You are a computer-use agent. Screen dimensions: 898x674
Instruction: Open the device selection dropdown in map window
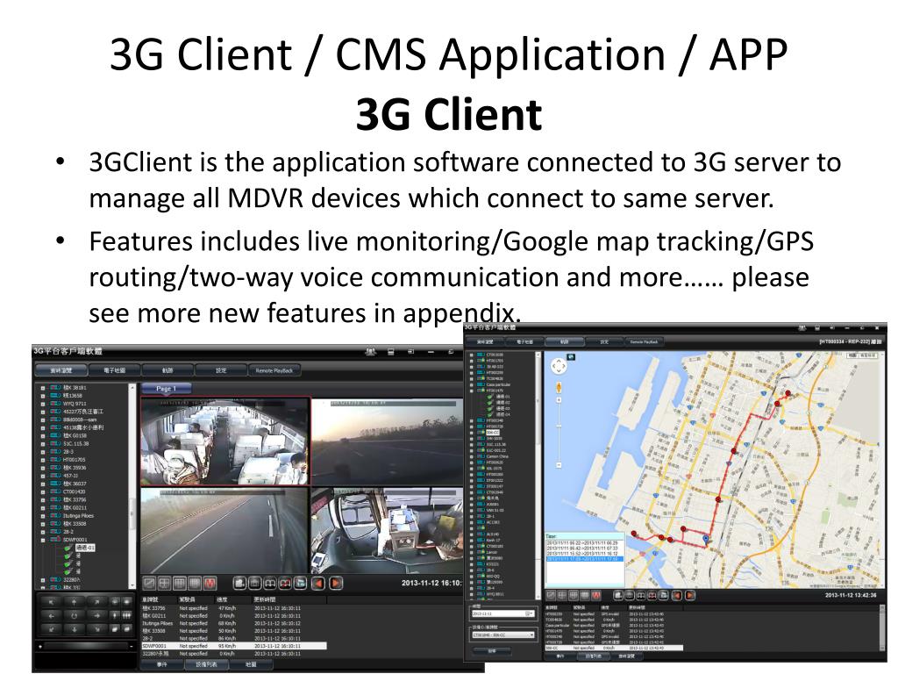tap(531, 635)
